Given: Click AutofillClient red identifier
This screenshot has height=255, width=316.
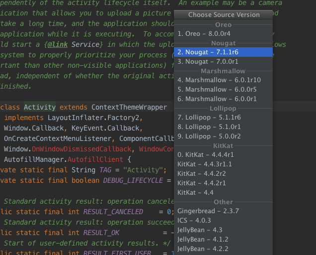Looking at the screenshot, I should (95, 160).
